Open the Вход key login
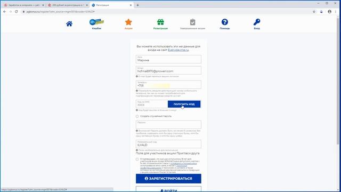The height and width of the screenshot is (192, 341). [x=257, y=24]
